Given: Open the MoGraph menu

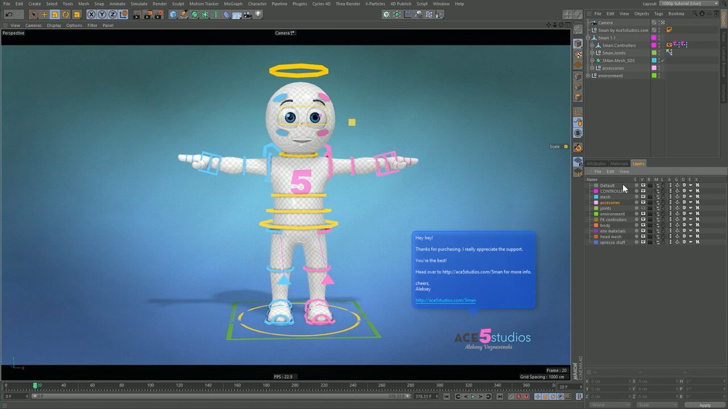Looking at the screenshot, I should click(233, 3).
